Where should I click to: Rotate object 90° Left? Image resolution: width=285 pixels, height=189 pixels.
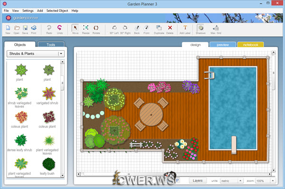tap(114, 29)
